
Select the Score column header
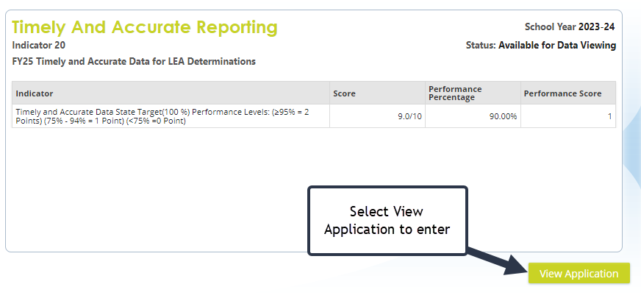tap(345, 93)
